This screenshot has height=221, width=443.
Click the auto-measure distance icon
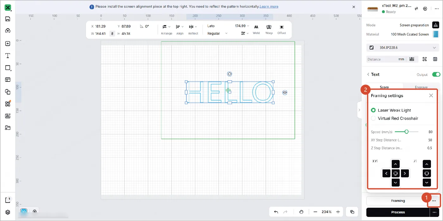(x=412, y=59)
